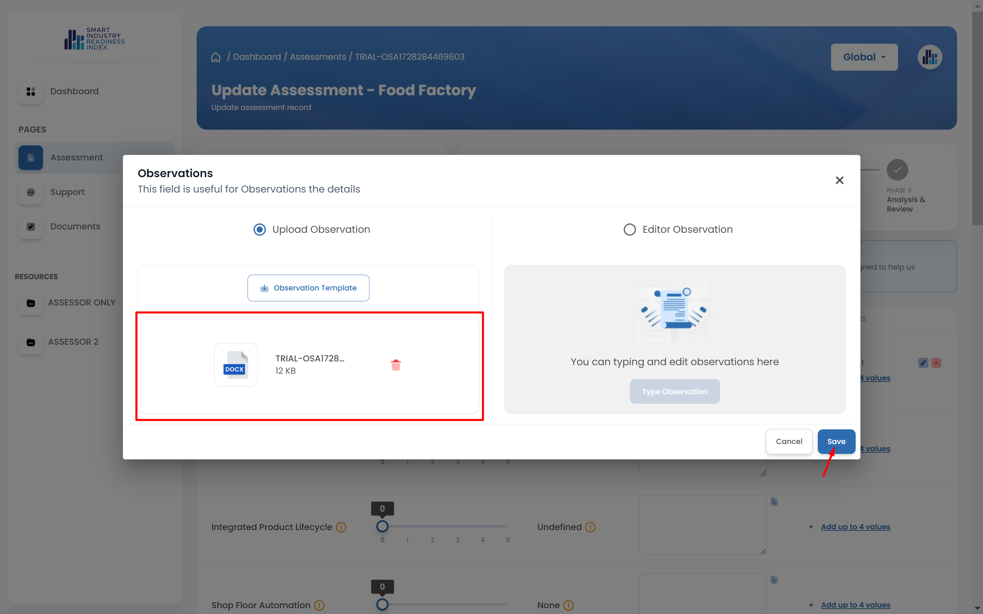
Task: Select the Editor Observation radio button
Action: pyautogui.click(x=629, y=229)
